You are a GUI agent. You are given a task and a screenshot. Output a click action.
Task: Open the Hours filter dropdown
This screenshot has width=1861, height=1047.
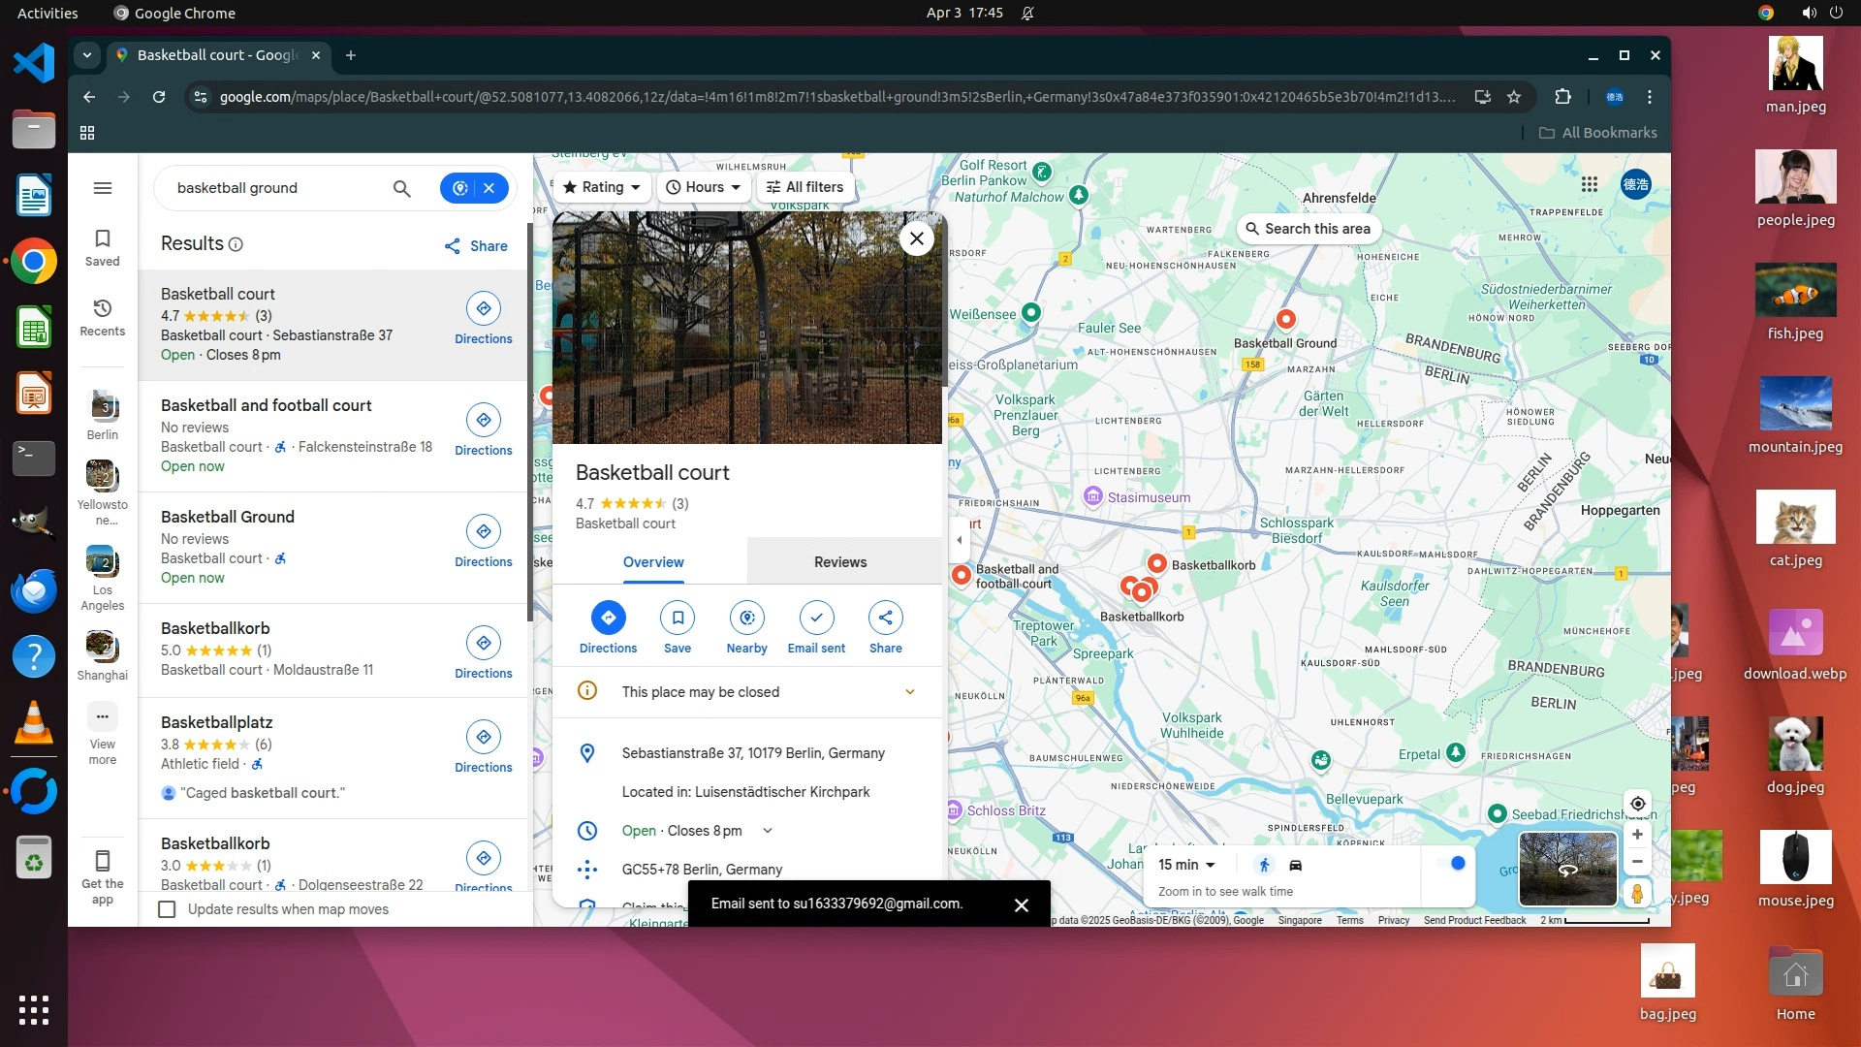[x=704, y=187]
